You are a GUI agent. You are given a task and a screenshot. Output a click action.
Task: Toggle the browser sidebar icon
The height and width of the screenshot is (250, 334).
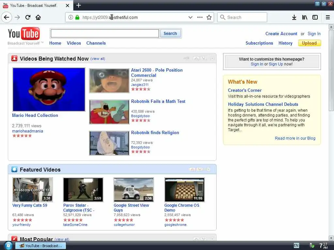point(315,17)
